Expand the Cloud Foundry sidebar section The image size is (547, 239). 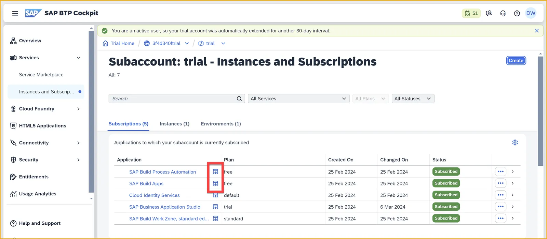pyautogui.click(x=78, y=109)
